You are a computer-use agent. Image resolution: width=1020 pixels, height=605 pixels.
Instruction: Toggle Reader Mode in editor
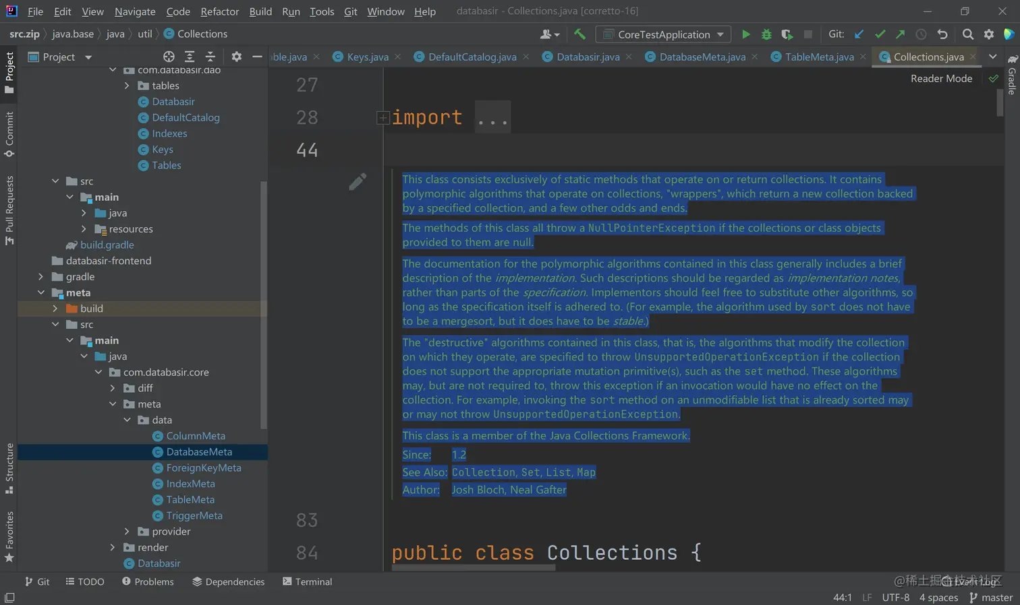(941, 79)
